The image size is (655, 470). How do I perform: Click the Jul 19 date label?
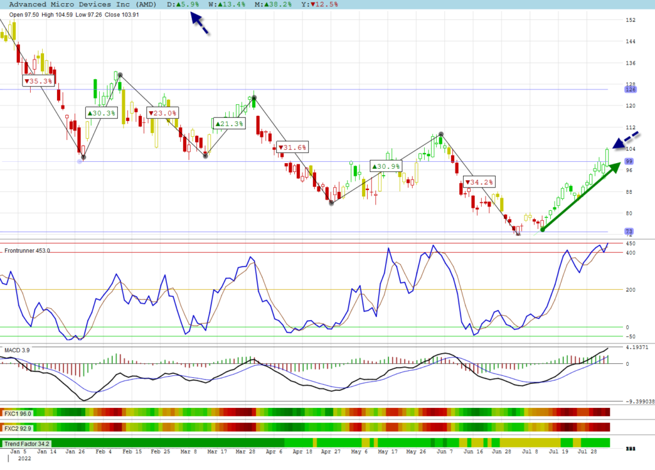[x=558, y=451]
